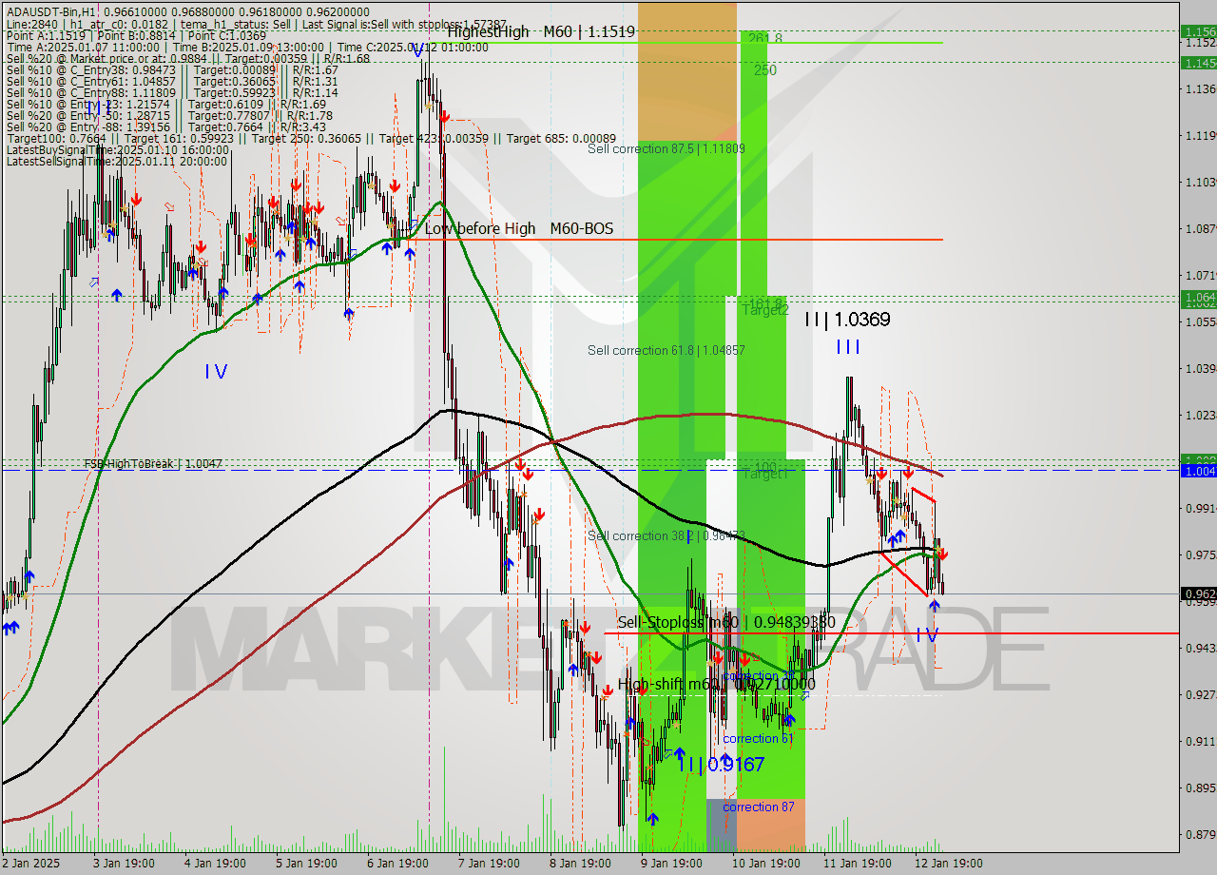
Task: Click the 'Low before High M60-BOS' label
Action: pos(518,229)
